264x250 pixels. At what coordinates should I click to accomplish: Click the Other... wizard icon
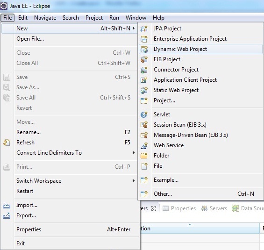tap(144, 194)
